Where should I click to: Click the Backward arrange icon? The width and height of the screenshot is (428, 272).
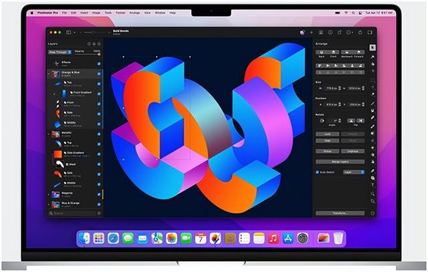point(346,52)
